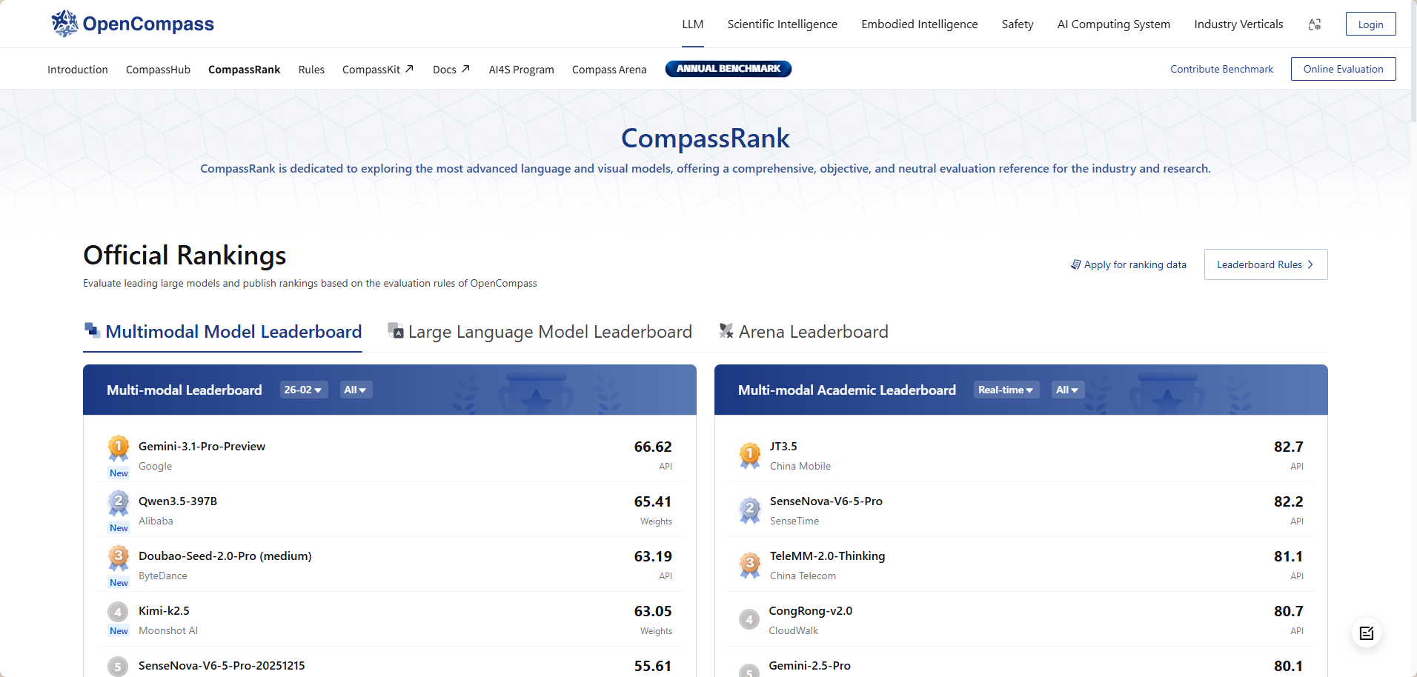
Task: Click rank 4 badge for Kimi-k2.5
Action: [x=118, y=612]
